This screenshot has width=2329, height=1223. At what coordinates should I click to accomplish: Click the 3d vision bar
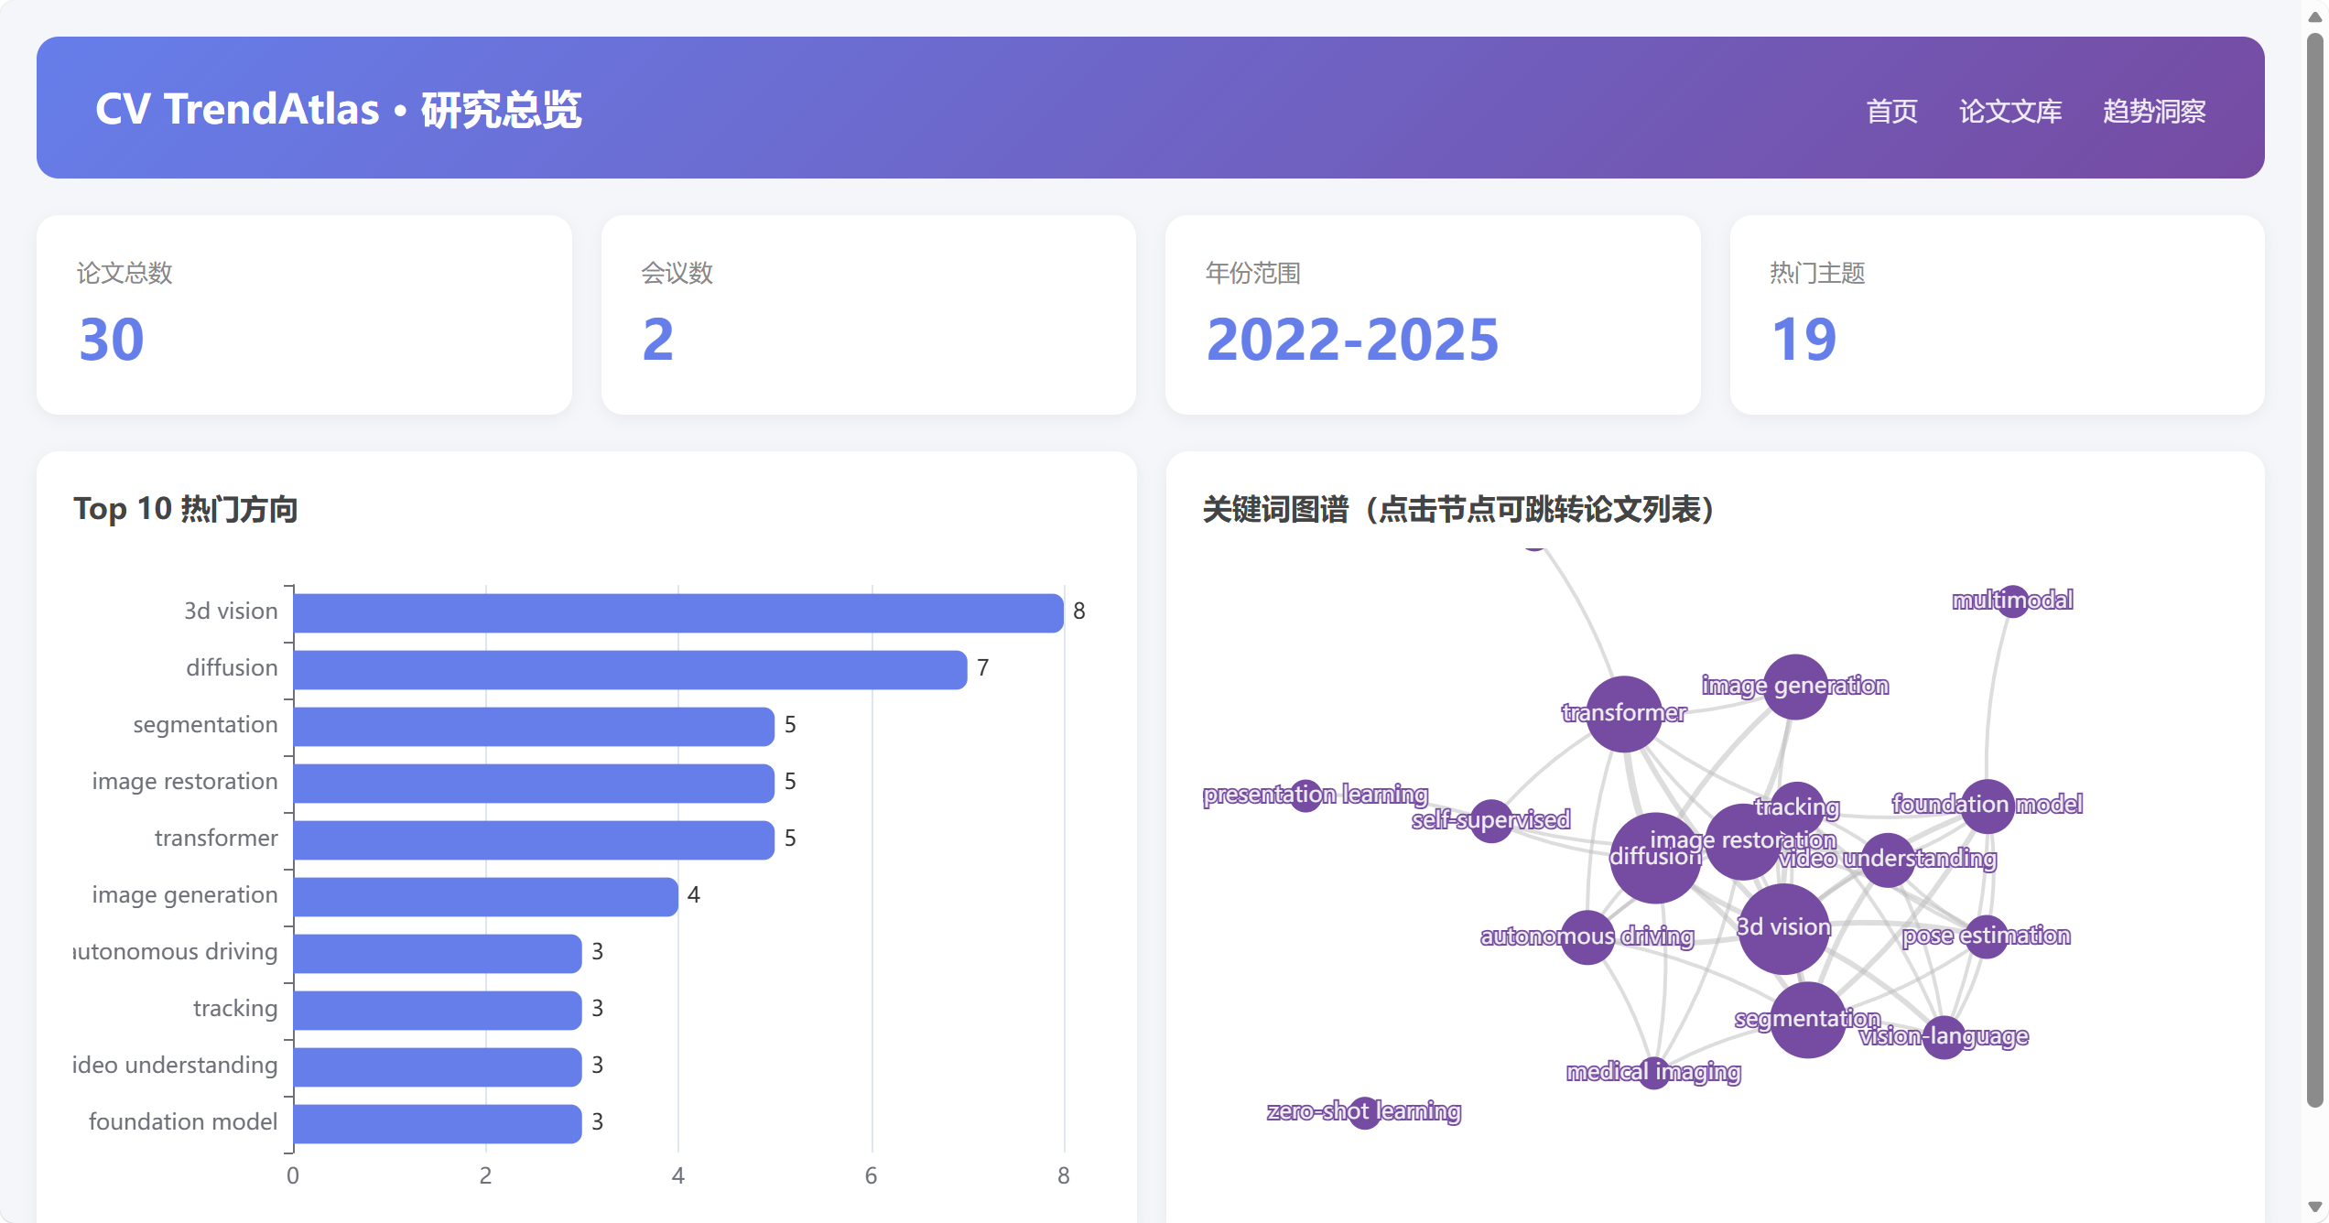click(678, 612)
